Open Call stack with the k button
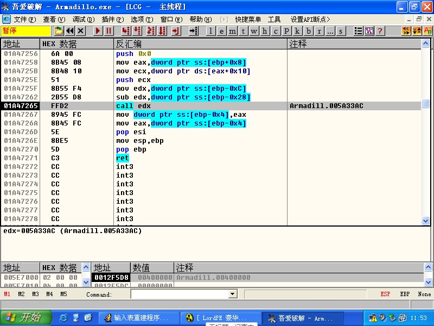Screen dimensions: 434x326 [x=297, y=31]
